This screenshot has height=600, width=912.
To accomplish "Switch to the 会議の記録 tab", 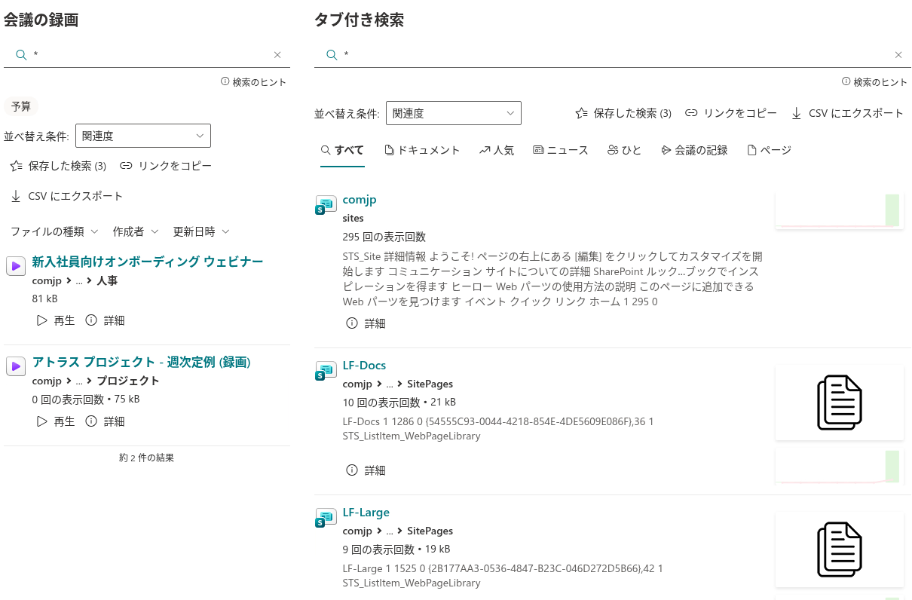I will coord(694,151).
